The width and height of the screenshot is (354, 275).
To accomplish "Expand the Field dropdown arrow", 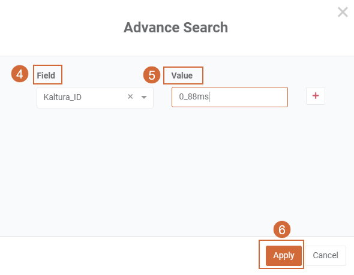I will (x=144, y=97).
